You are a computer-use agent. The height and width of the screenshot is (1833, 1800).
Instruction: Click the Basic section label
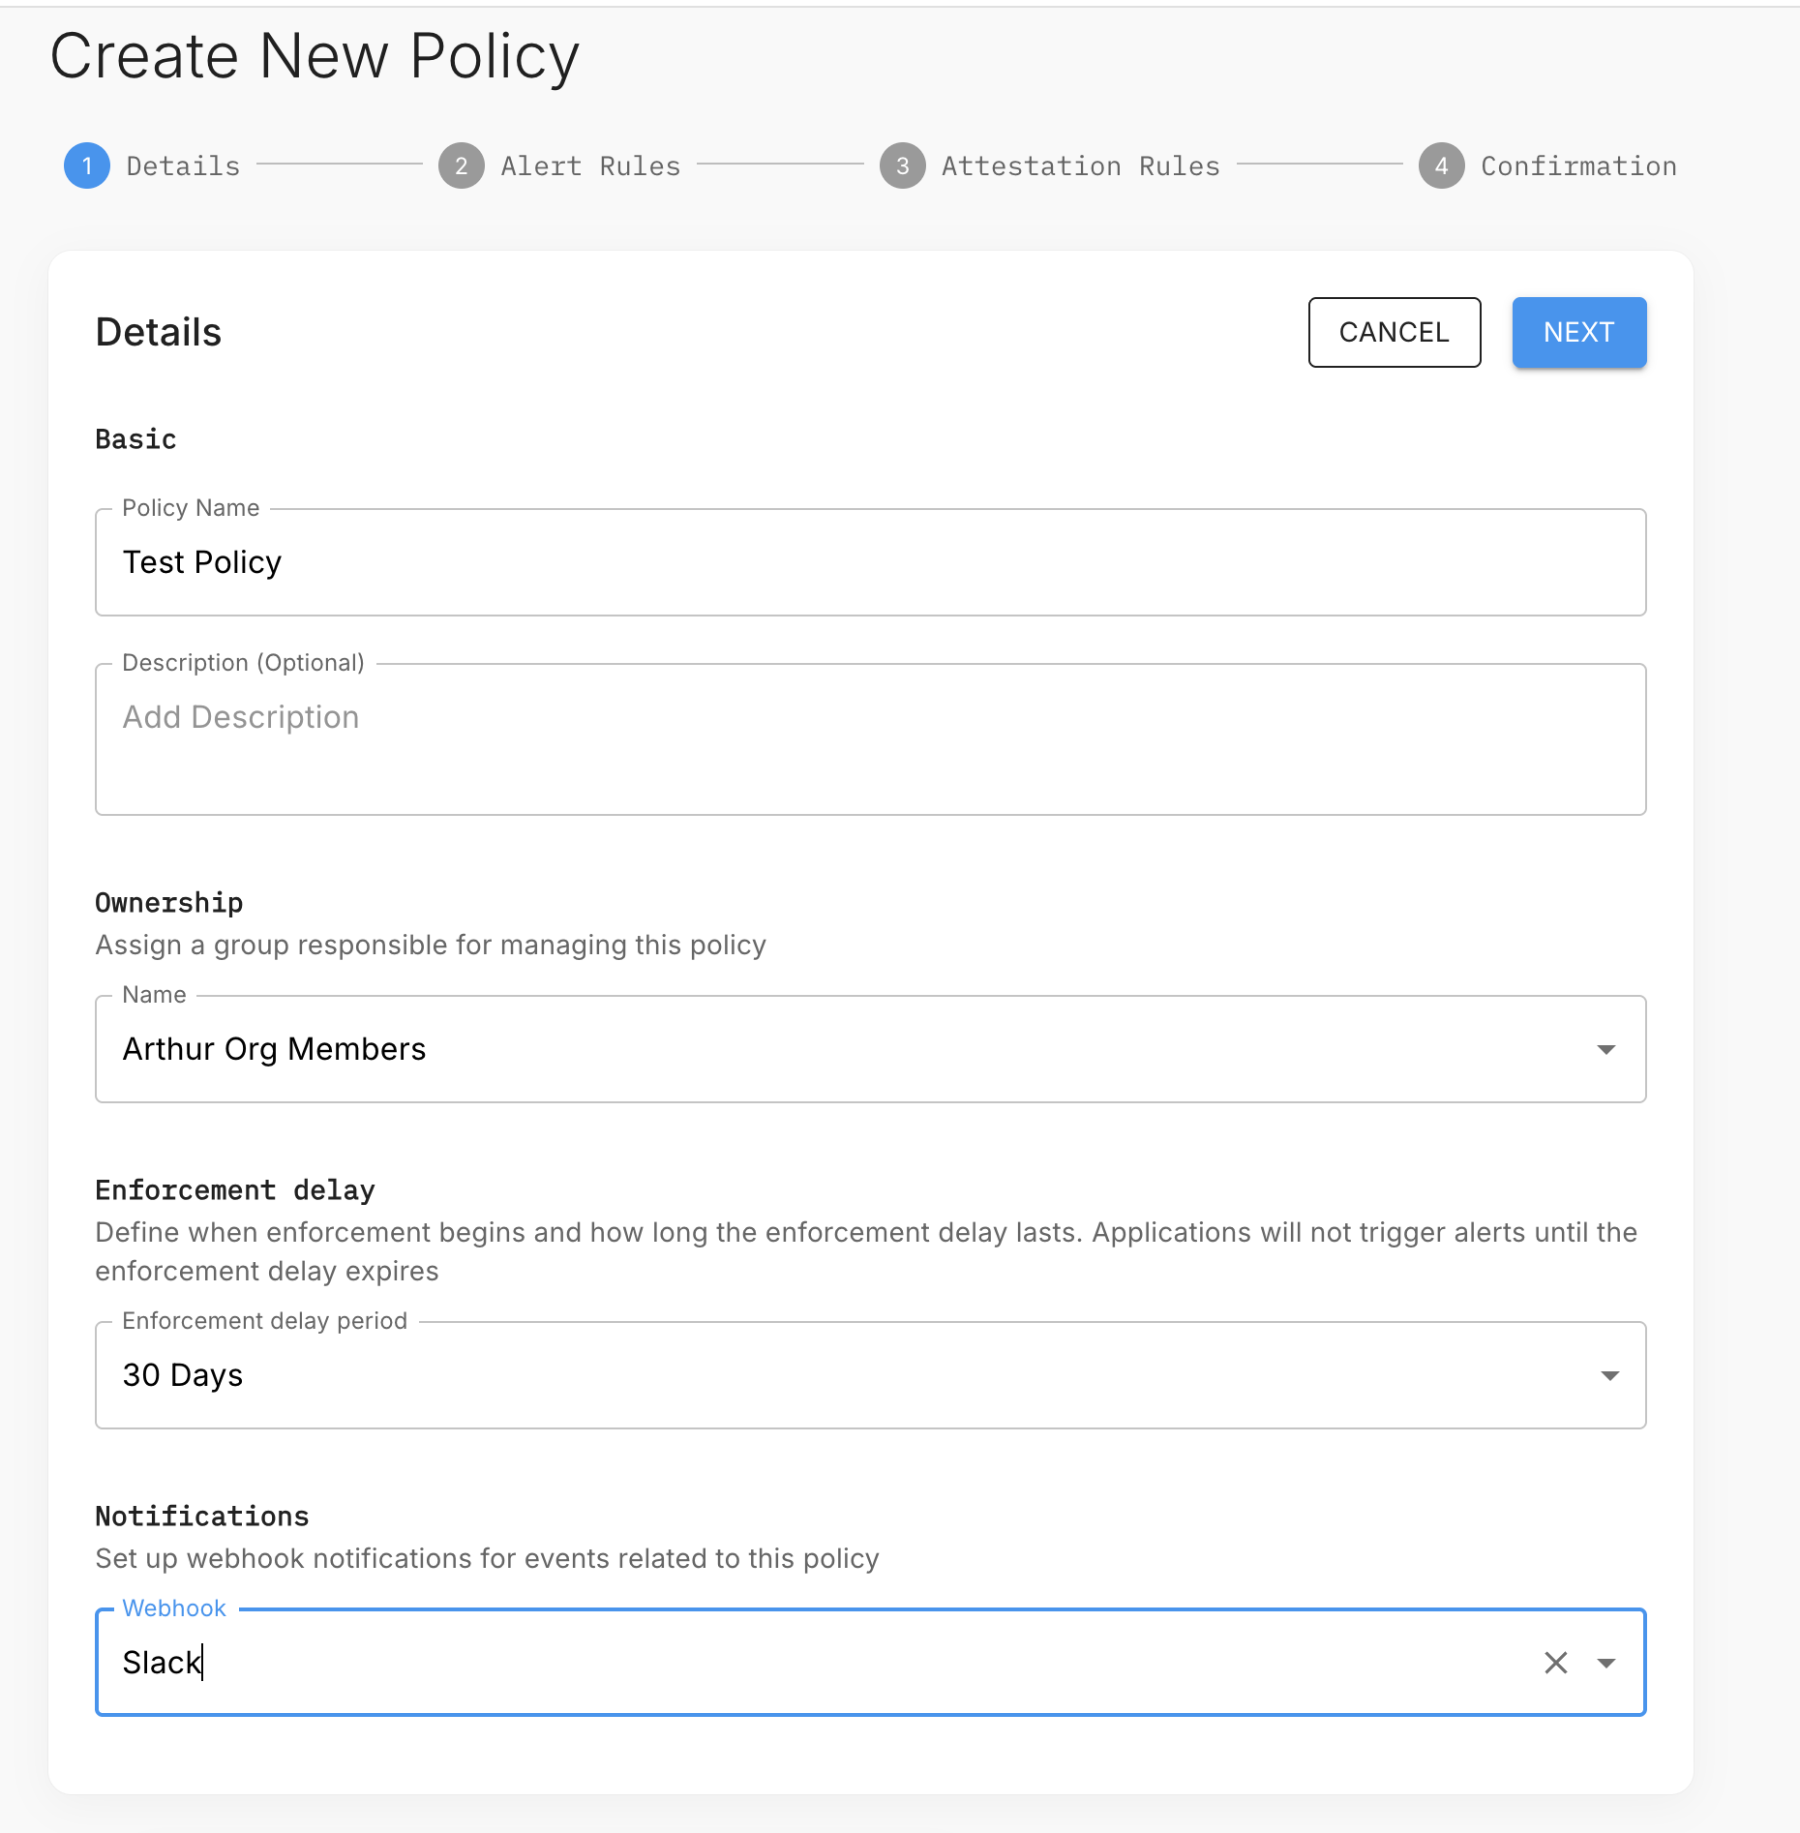click(135, 439)
